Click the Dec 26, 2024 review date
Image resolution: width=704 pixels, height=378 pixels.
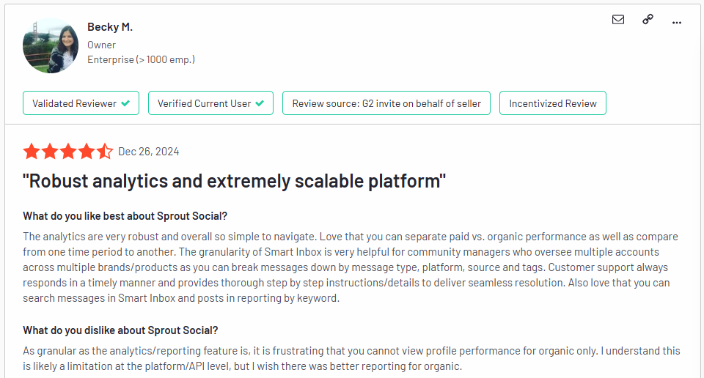tap(149, 152)
